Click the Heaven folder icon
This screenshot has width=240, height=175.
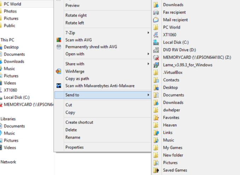156,125
